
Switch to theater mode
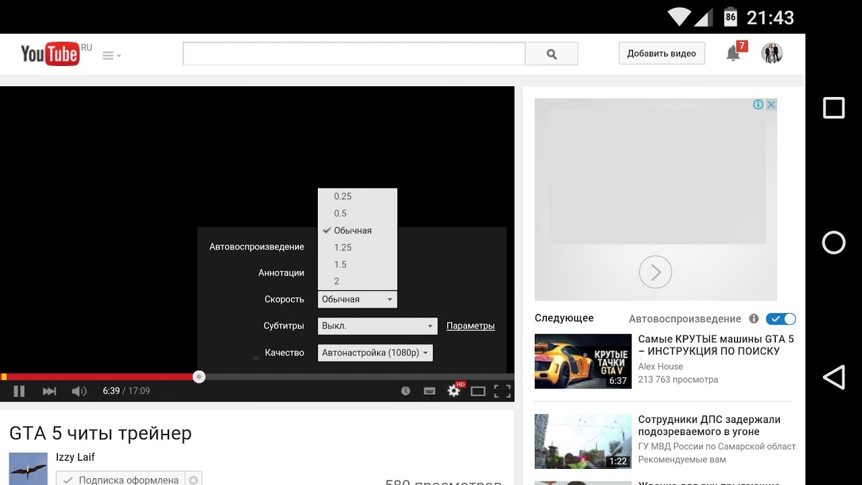pos(478,391)
